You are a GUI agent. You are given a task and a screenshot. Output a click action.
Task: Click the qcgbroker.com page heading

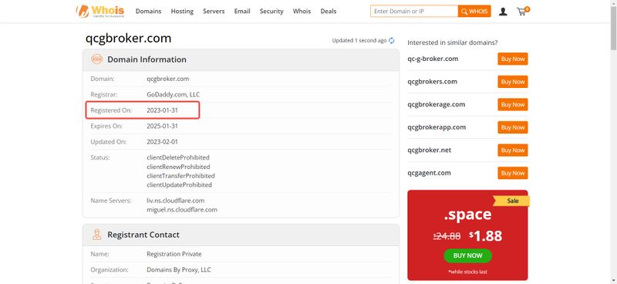click(128, 39)
